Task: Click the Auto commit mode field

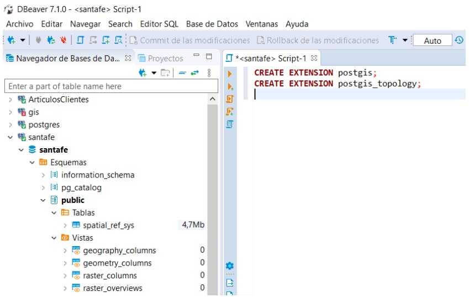Action: click(433, 40)
